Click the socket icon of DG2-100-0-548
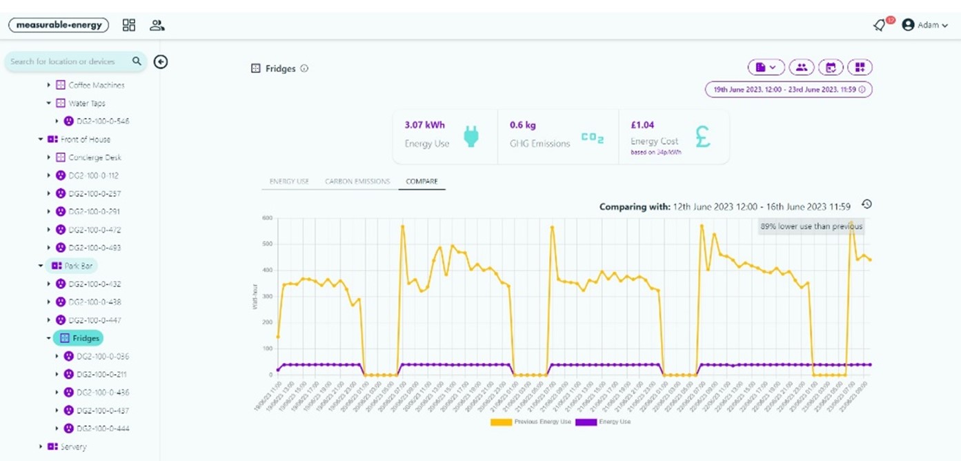The image size is (961, 461). 68,121
